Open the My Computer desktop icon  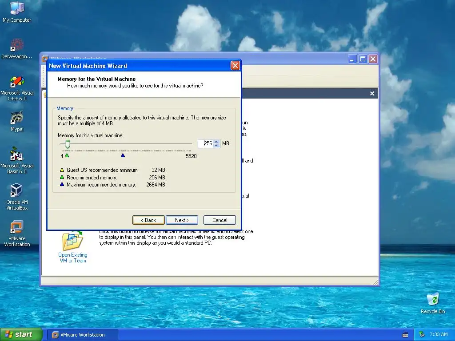(x=17, y=12)
